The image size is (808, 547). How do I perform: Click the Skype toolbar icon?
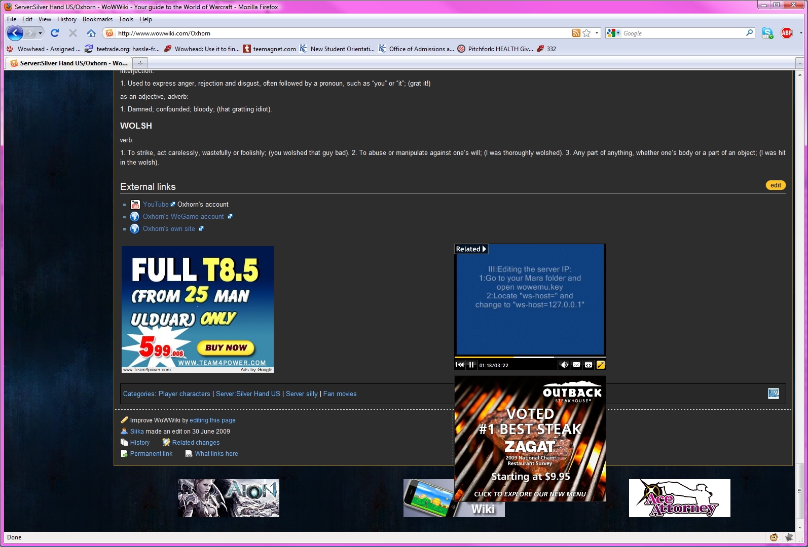pyautogui.click(x=767, y=33)
